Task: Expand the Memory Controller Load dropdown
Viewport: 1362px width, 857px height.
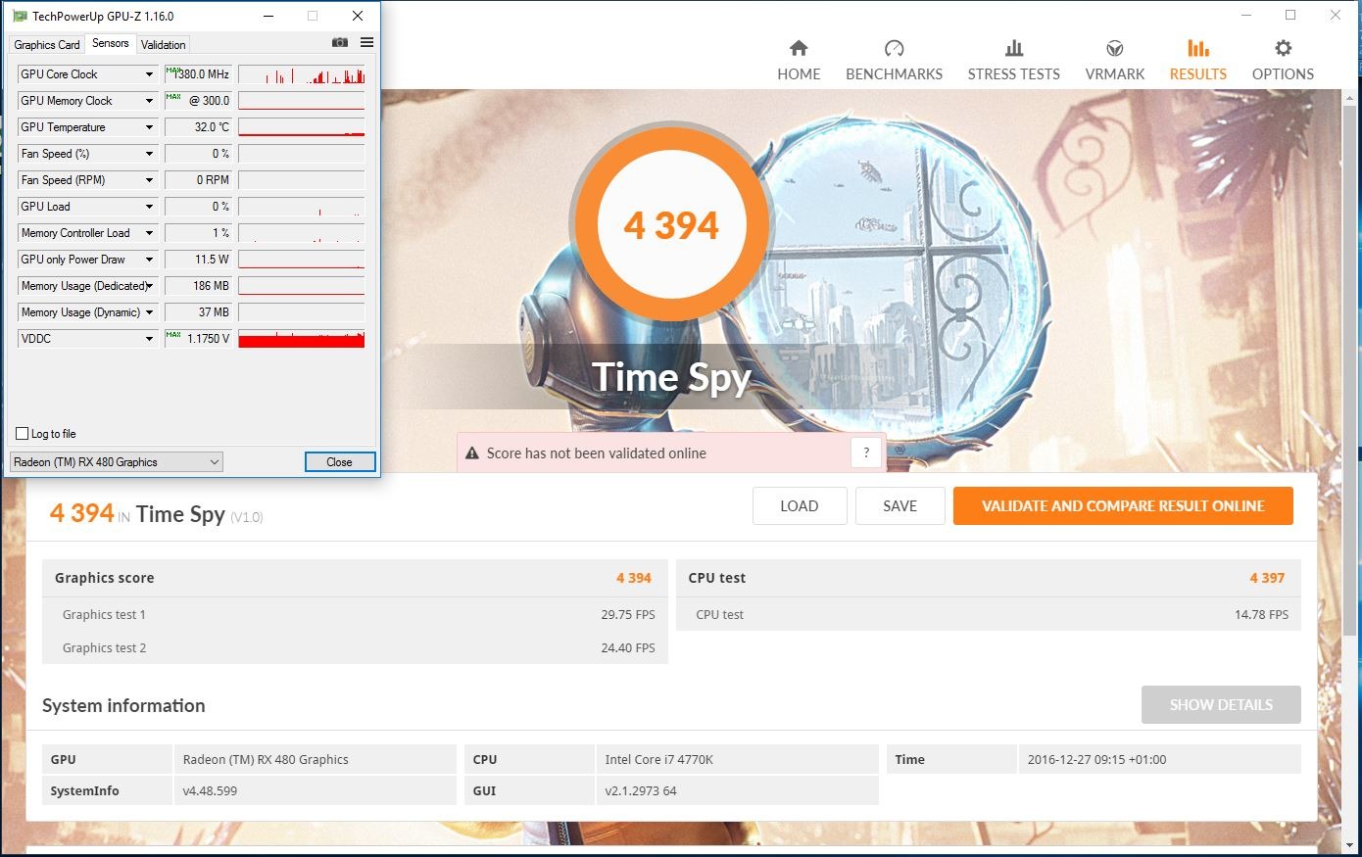Action: [149, 233]
